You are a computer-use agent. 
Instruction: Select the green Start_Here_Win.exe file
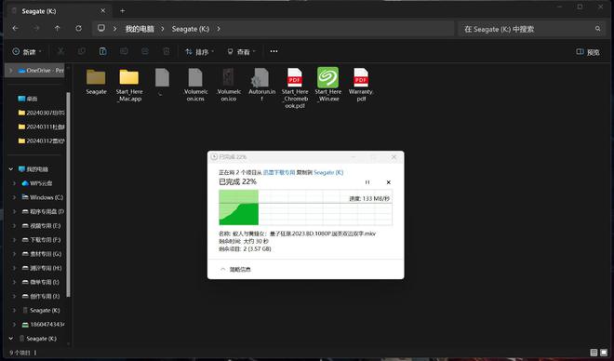[328, 85]
